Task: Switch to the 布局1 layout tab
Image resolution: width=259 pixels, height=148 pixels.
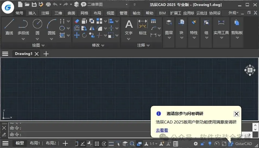Action: 35,143
